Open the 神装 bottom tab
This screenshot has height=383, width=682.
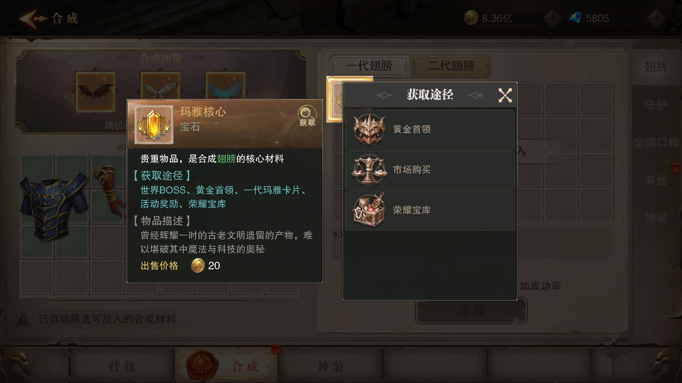point(330,366)
